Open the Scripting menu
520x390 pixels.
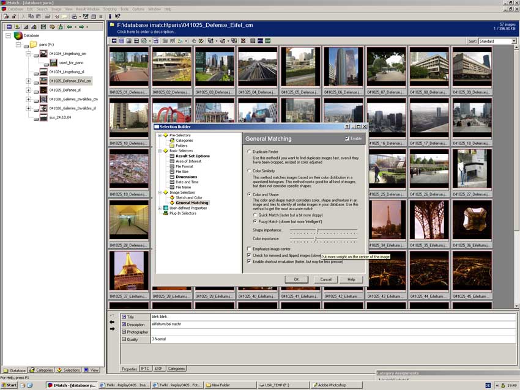coord(110,9)
